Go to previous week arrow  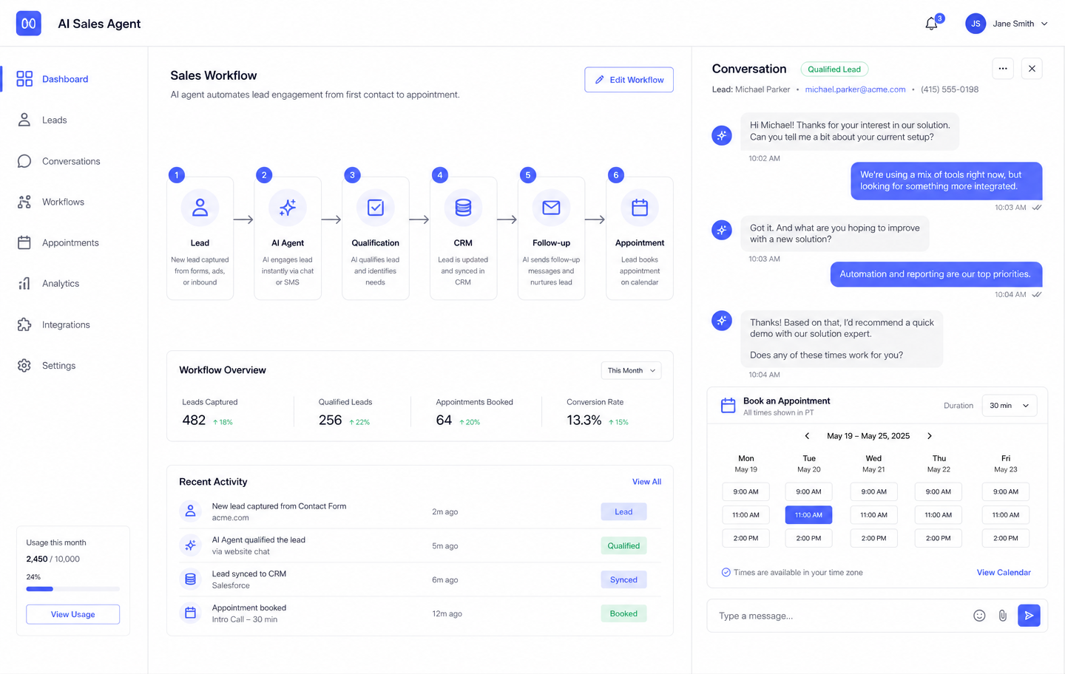point(807,436)
